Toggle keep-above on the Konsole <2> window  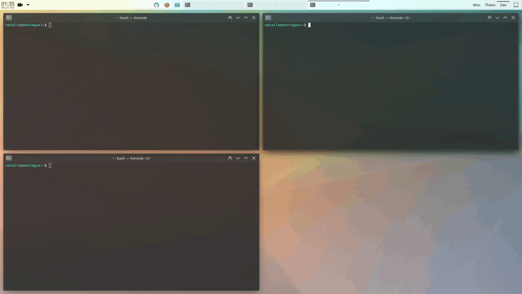tap(230, 158)
